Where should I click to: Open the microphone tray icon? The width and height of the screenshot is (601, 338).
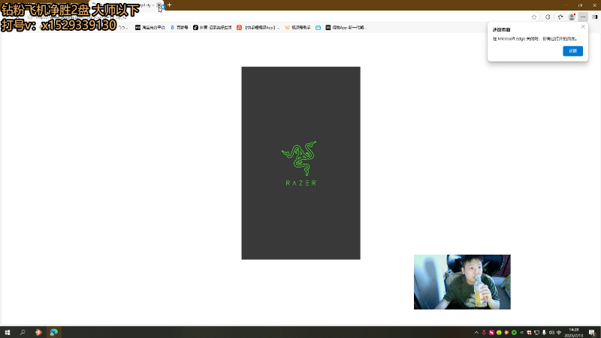(x=544, y=332)
